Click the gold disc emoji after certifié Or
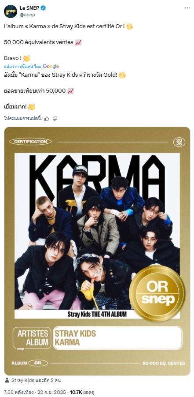194x397 pixels. tap(129, 26)
